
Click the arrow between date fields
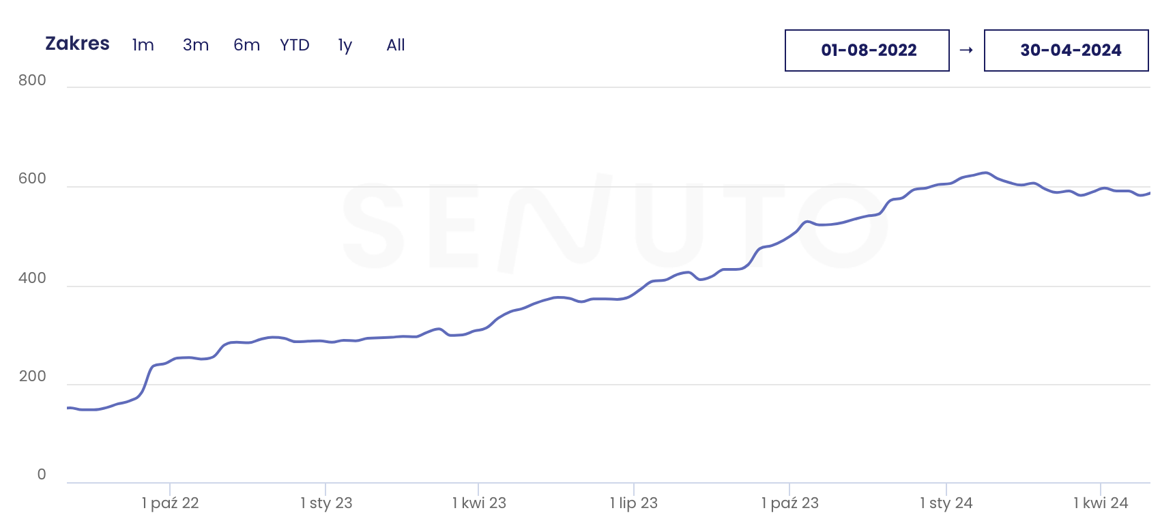(966, 50)
